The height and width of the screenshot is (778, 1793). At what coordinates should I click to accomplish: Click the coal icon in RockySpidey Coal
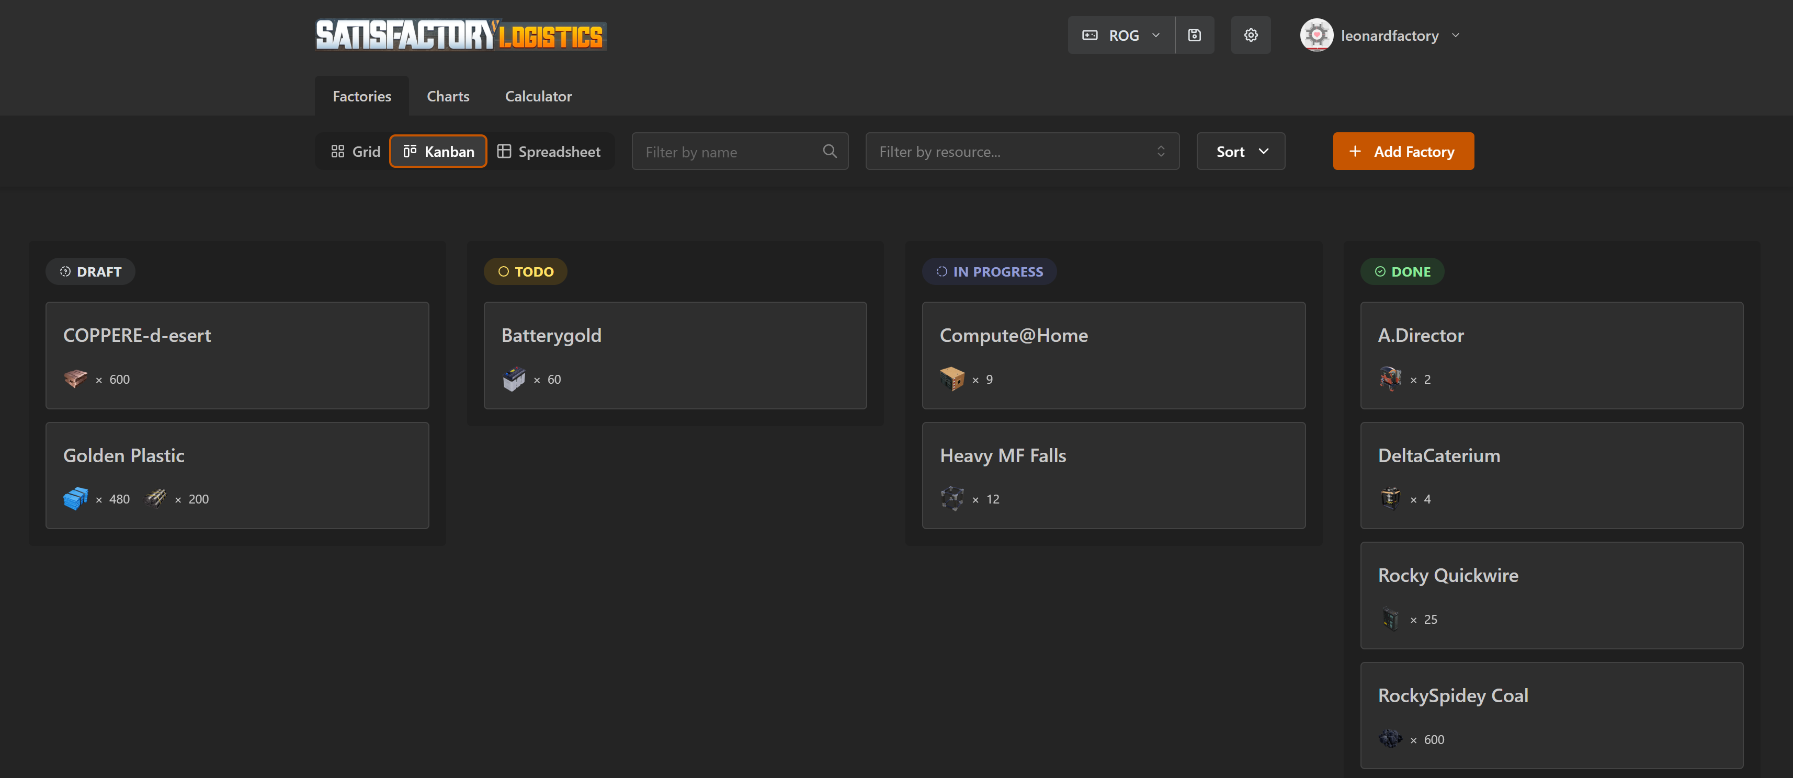(1390, 738)
